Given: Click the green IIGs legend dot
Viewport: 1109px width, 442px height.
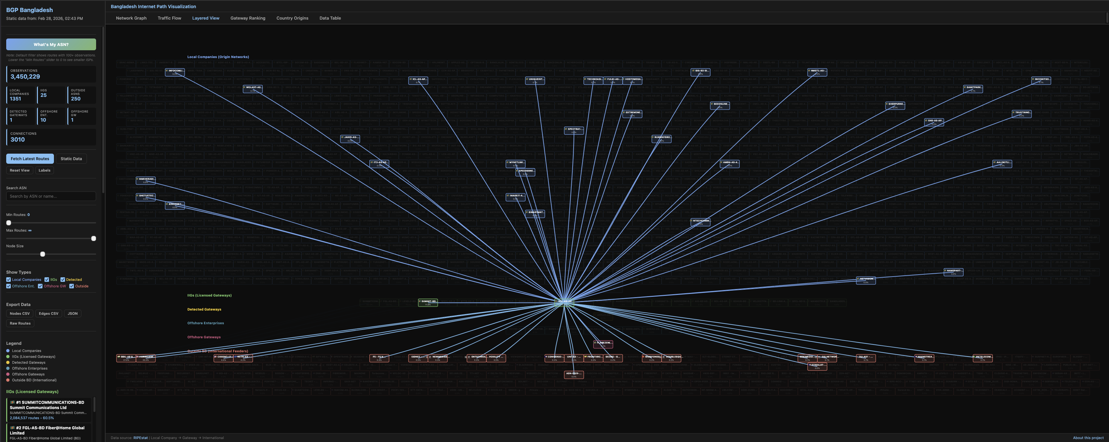Looking at the screenshot, I should (x=8, y=357).
